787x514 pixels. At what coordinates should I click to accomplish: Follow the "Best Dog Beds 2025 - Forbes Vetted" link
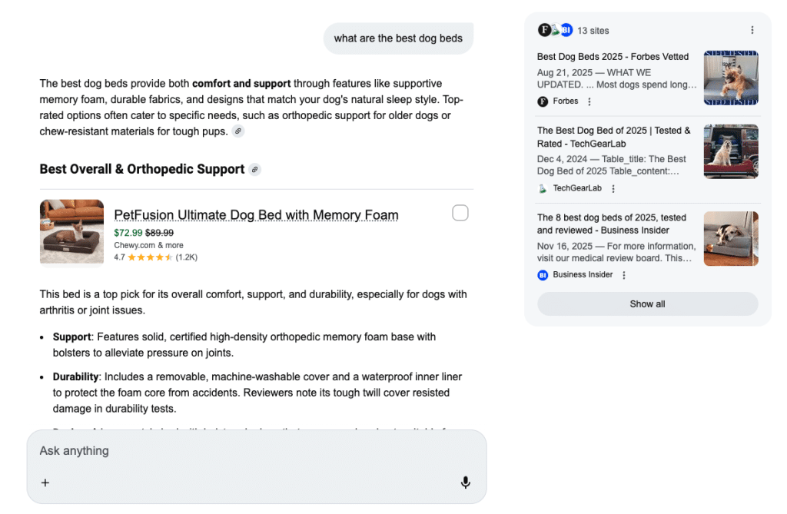point(611,56)
